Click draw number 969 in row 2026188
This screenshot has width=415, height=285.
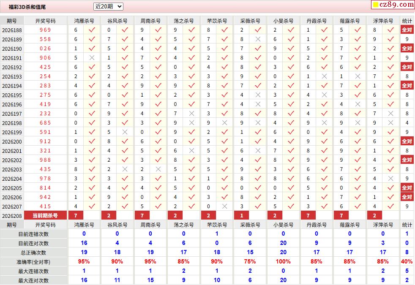45,30
